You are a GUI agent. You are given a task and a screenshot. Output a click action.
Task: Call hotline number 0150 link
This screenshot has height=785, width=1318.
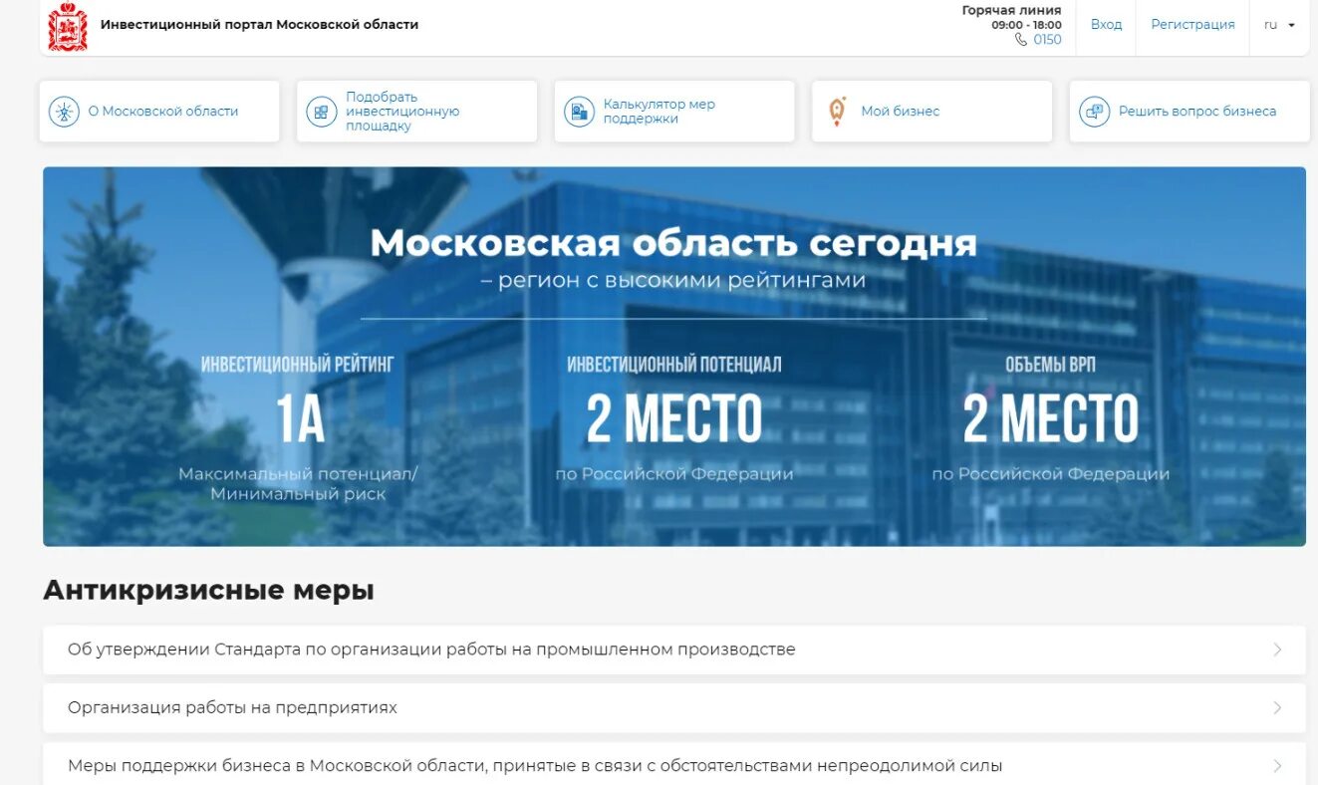point(1047,40)
